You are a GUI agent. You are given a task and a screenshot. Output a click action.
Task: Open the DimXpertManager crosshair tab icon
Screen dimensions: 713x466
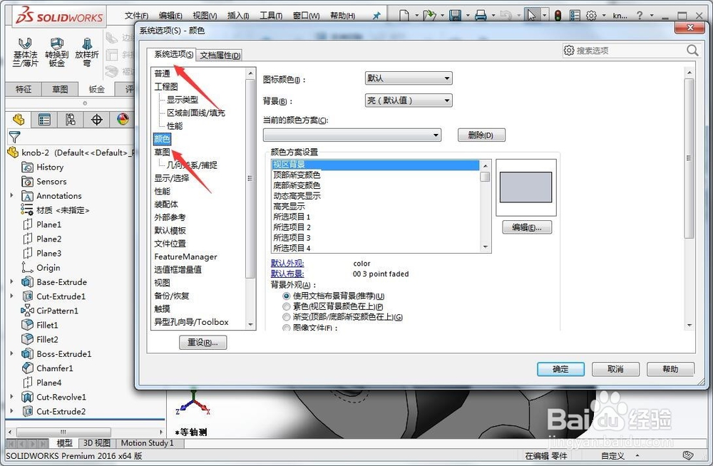pyautogui.click(x=96, y=120)
